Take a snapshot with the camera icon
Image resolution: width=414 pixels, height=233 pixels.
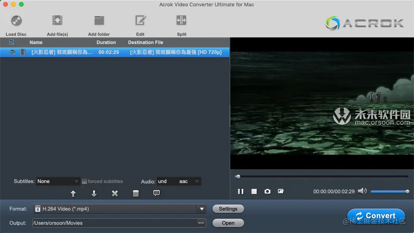(x=267, y=191)
